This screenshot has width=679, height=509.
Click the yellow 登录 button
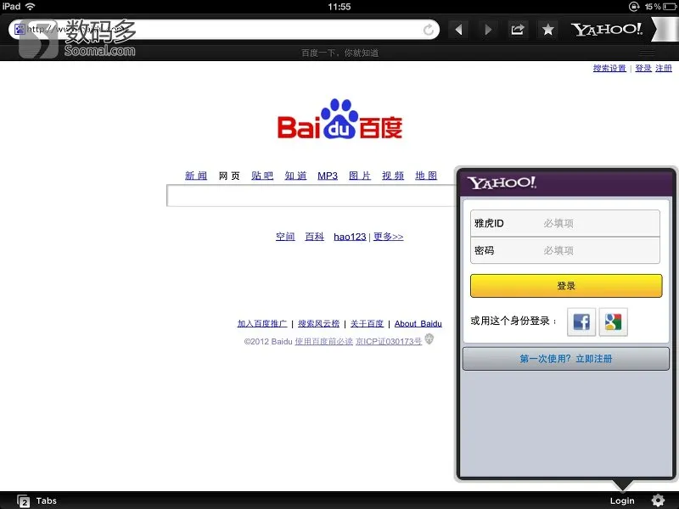pyautogui.click(x=566, y=286)
